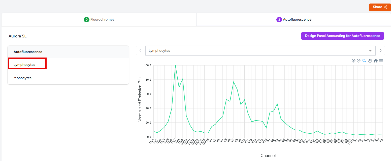Switch to the Fluorochromes tab

coord(99,20)
